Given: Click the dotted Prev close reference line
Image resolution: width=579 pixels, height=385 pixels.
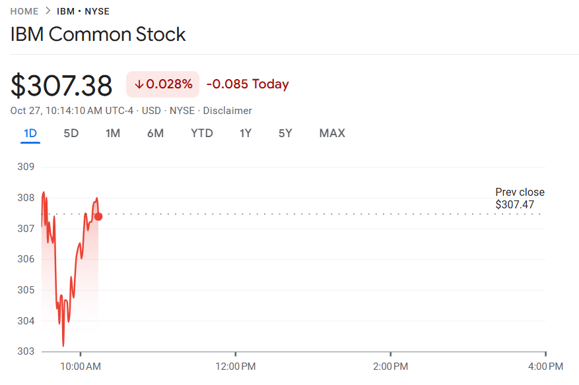Looking at the screenshot, I should coord(297,212).
